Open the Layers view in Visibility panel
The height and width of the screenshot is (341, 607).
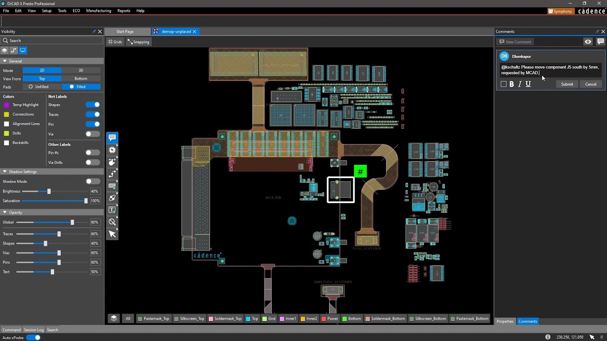point(4,50)
